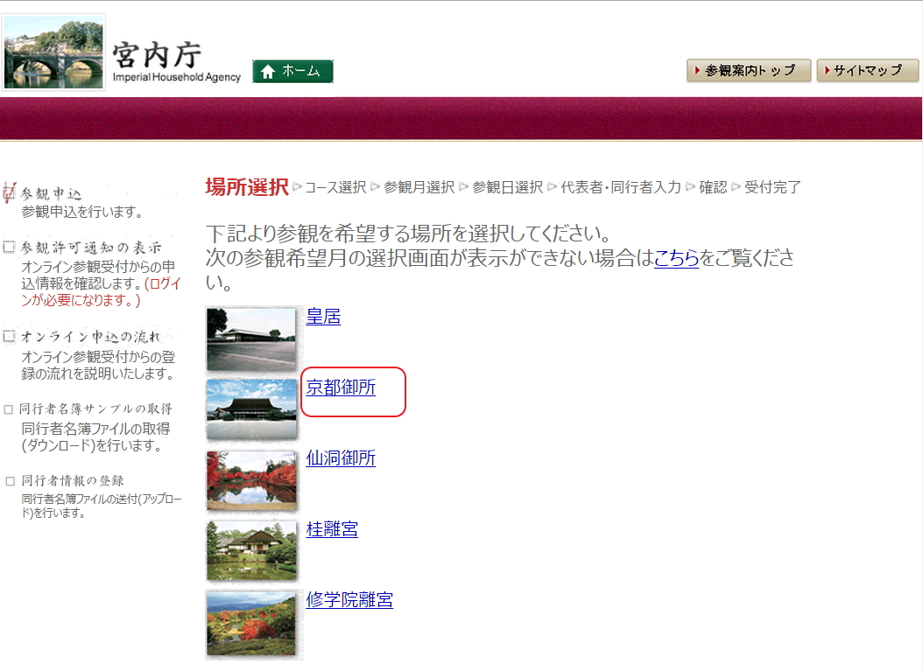Open 参観案内トップ page
The height and width of the screenshot is (671, 923).
click(743, 70)
